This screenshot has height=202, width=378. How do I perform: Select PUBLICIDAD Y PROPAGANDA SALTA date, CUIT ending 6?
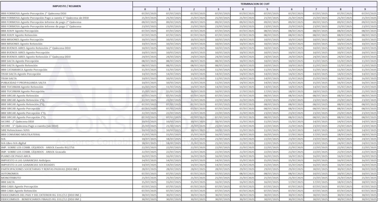pos(296,83)
